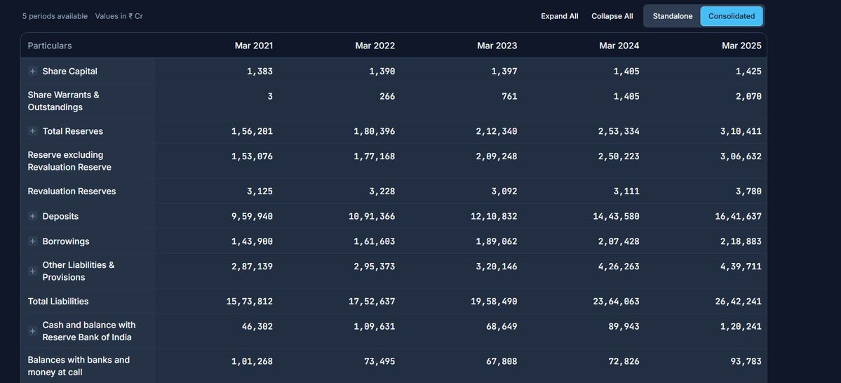Expand the Share Capital row
This screenshot has width=841, height=383.
pos(32,71)
